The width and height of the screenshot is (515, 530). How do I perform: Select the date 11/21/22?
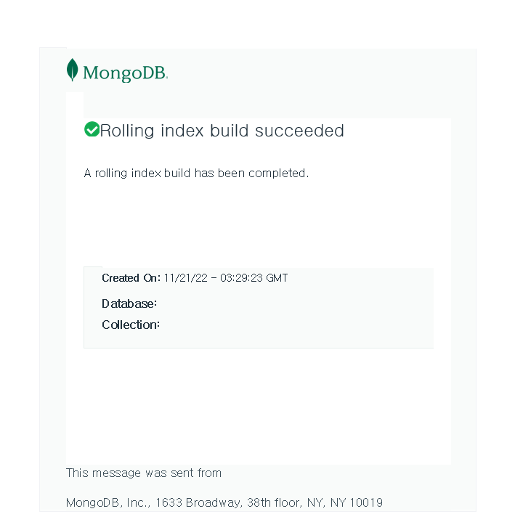[x=186, y=278]
